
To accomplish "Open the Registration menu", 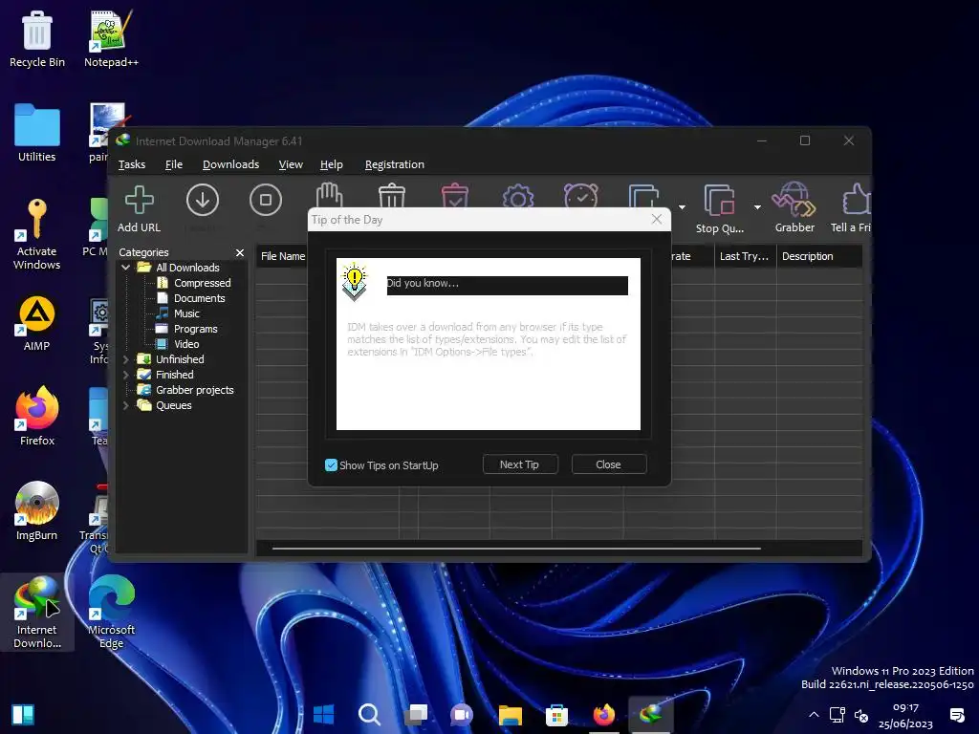I will coord(395,164).
